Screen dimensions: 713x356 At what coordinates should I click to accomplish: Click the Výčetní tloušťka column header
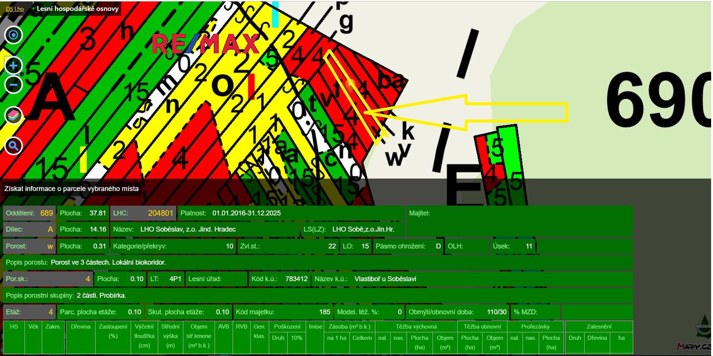pyautogui.click(x=144, y=336)
